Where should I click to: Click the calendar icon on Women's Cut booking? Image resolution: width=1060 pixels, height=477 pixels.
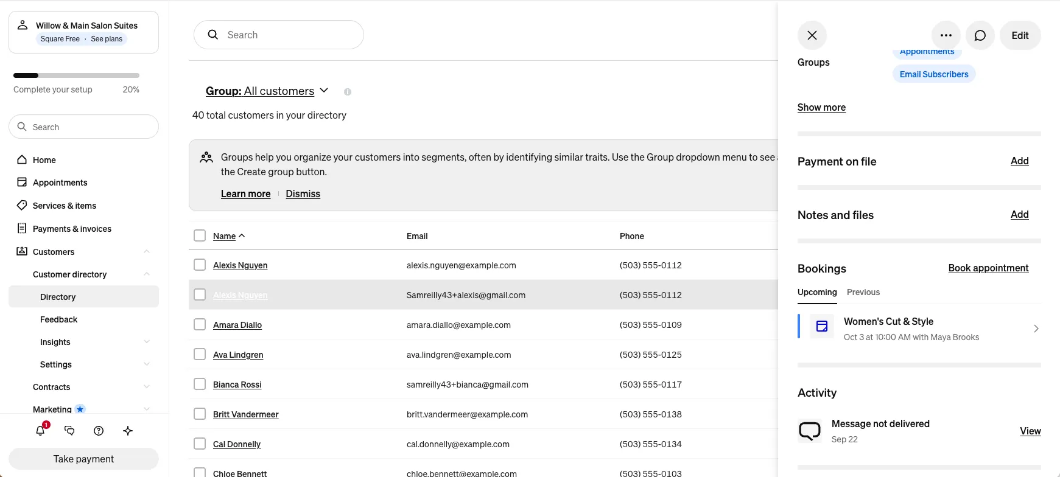click(x=822, y=326)
